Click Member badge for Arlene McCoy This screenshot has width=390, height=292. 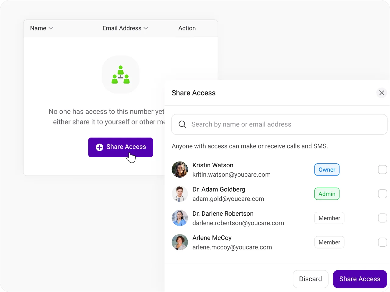[x=329, y=242]
